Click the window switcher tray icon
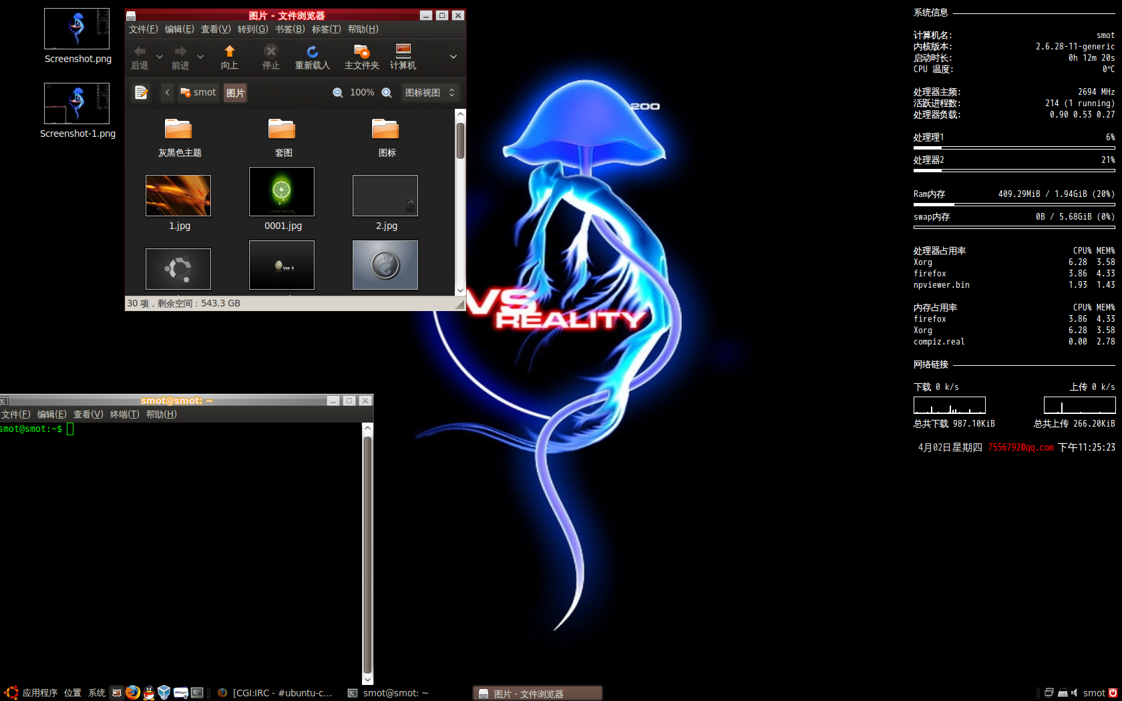Image resolution: width=1122 pixels, height=701 pixels. (x=1049, y=693)
